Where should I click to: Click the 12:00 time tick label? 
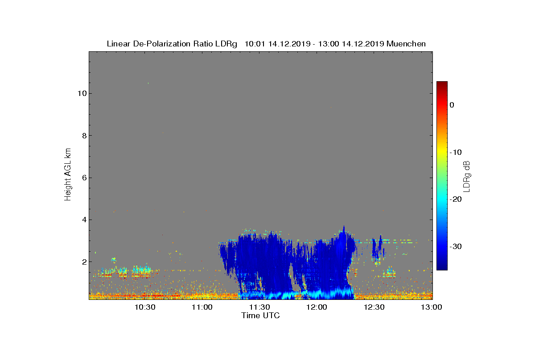[317, 307]
